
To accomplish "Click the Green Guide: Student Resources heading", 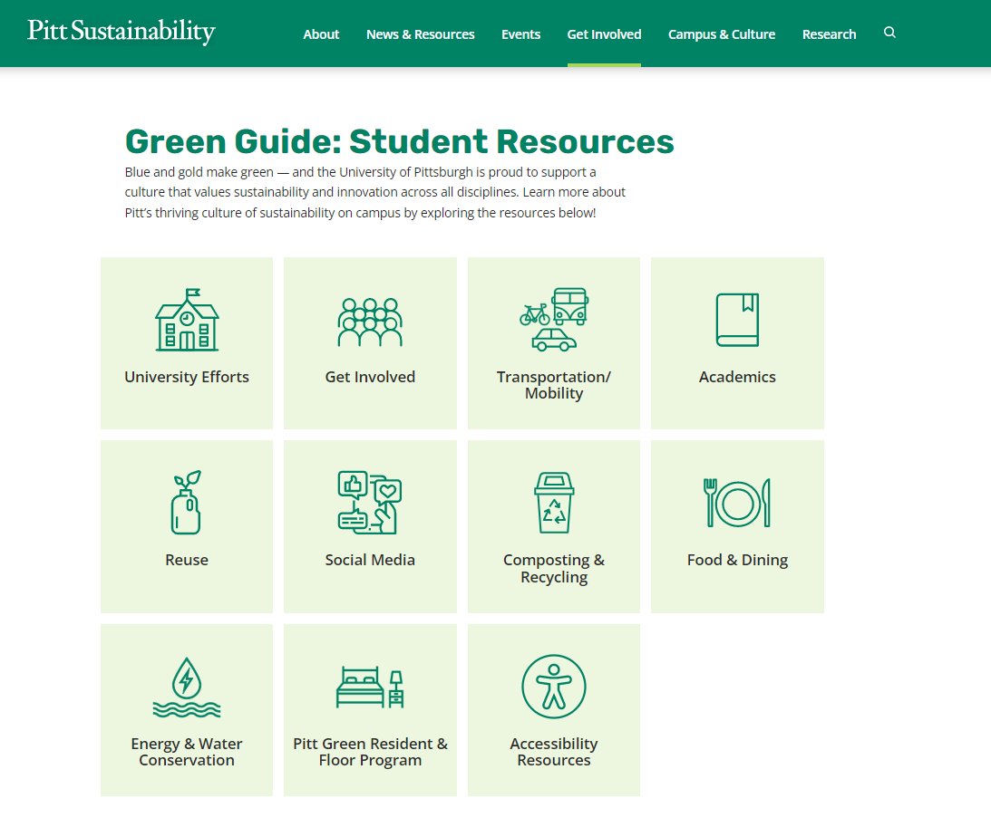I will click(x=400, y=141).
